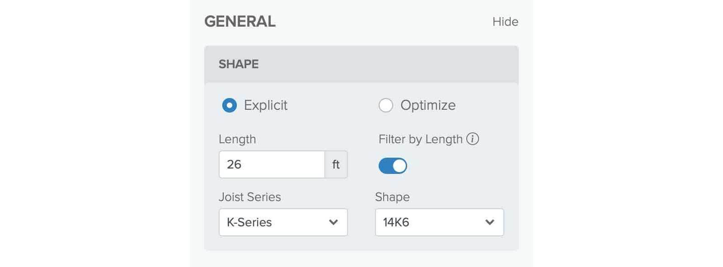Click the Shape field label above 14K6

click(x=392, y=197)
